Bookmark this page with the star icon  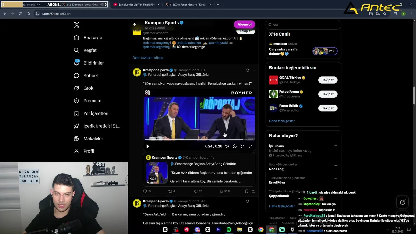385,14
